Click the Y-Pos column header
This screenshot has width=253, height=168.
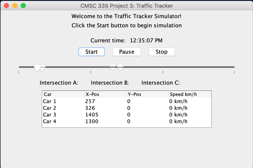pyautogui.click(x=147, y=94)
